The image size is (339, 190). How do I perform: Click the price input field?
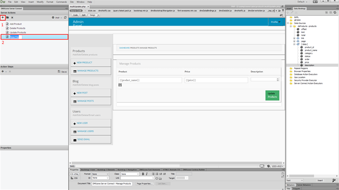tap(216, 80)
